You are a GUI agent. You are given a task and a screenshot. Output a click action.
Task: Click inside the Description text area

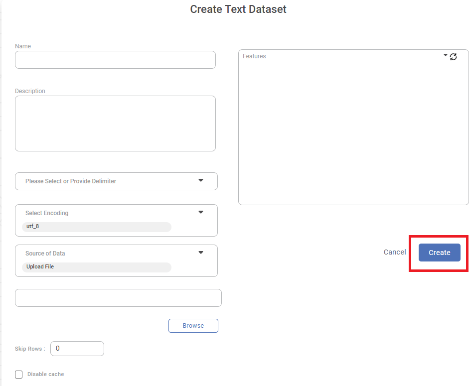coord(115,124)
